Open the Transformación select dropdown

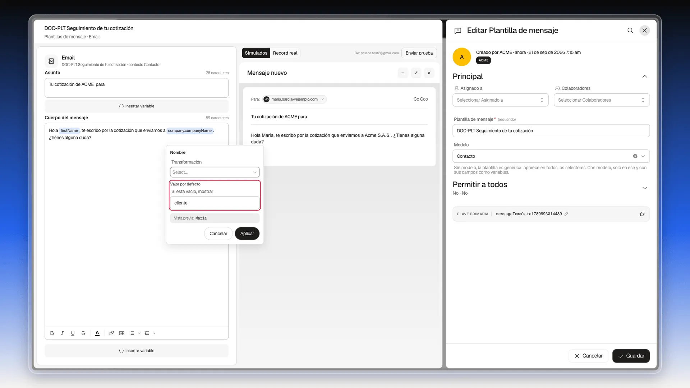click(x=215, y=172)
